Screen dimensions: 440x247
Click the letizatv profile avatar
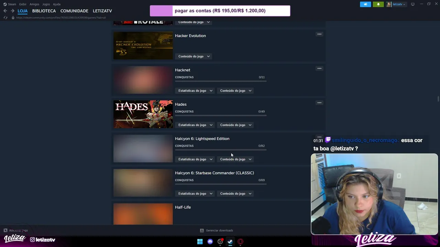point(389,4)
